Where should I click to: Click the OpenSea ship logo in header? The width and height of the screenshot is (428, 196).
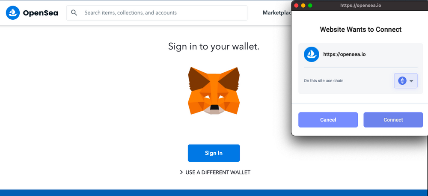13,13
